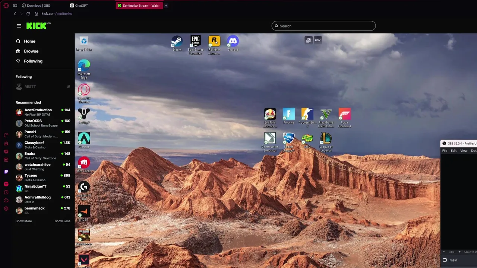This screenshot has height=268, width=477.
Task: Open Opera sidebar settings gear
Action: (x=6, y=208)
